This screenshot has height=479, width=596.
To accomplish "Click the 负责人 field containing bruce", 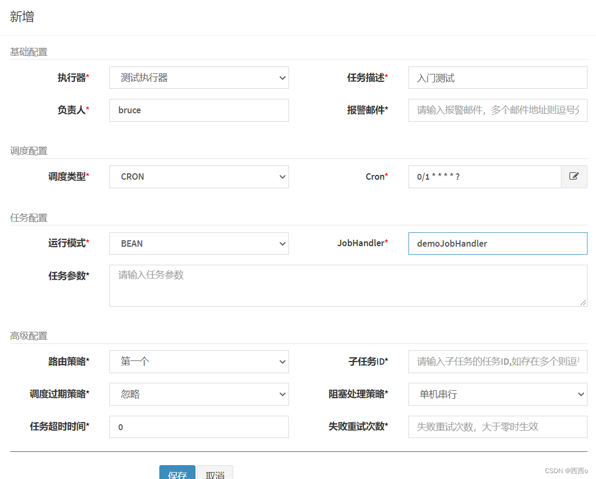I will tap(199, 111).
